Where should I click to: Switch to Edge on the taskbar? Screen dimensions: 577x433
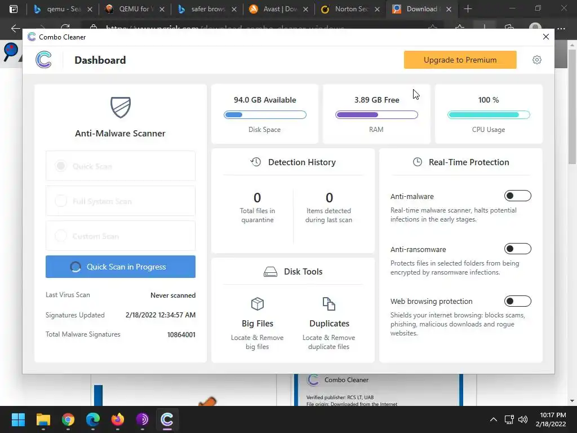point(93,419)
